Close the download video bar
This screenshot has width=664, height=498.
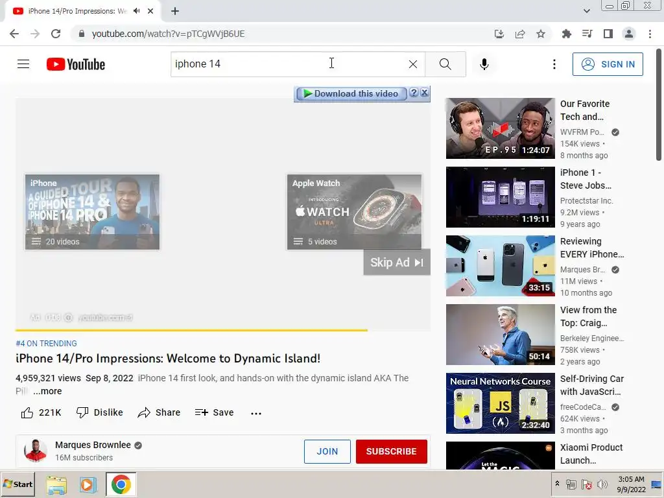click(x=424, y=93)
